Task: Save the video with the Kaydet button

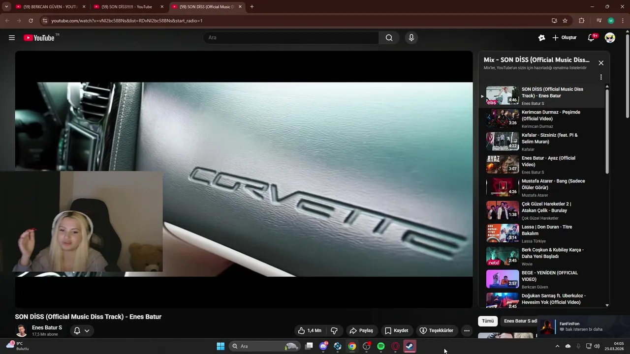Action: point(396,331)
